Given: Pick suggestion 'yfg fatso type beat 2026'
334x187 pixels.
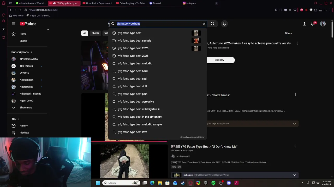Looking at the screenshot, I should click(157, 48).
